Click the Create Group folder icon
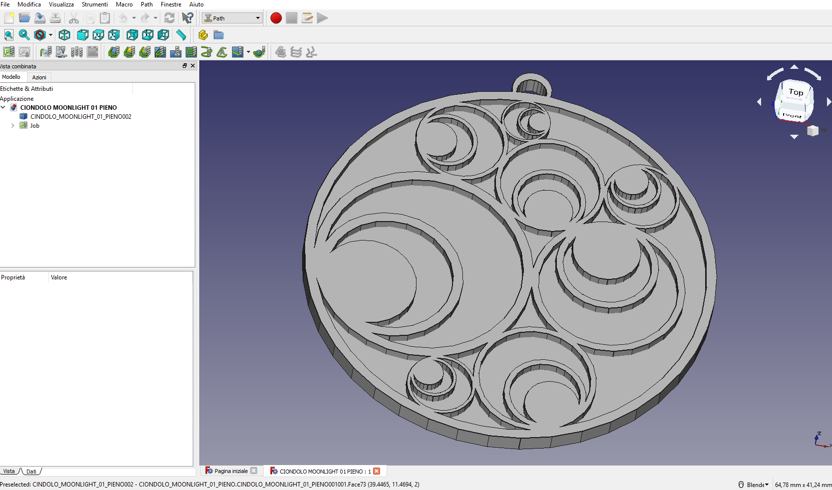The image size is (832, 490). [x=218, y=35]
